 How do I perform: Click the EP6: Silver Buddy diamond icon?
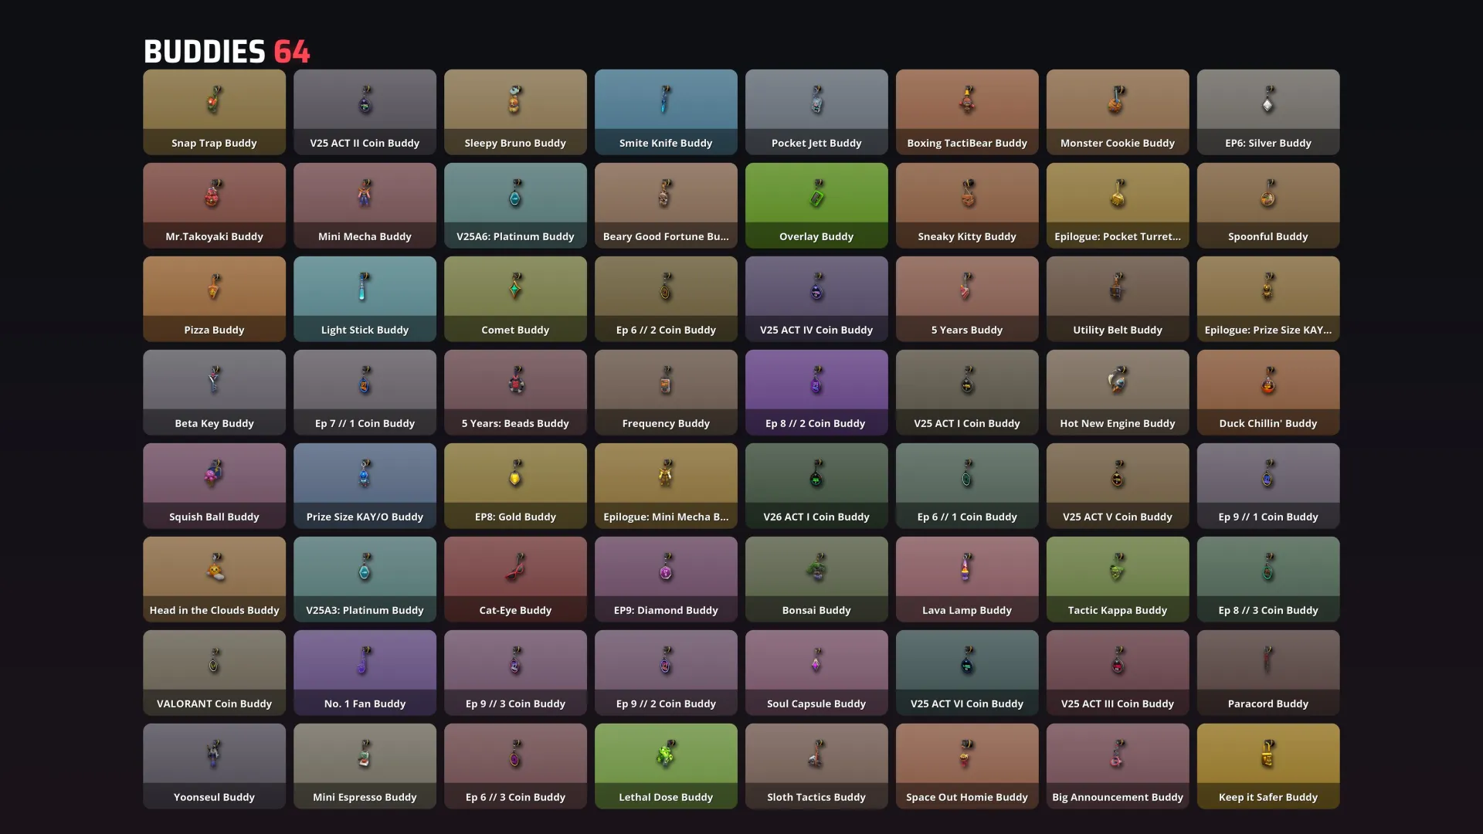pyautogui.click(x=1268, y=101)
